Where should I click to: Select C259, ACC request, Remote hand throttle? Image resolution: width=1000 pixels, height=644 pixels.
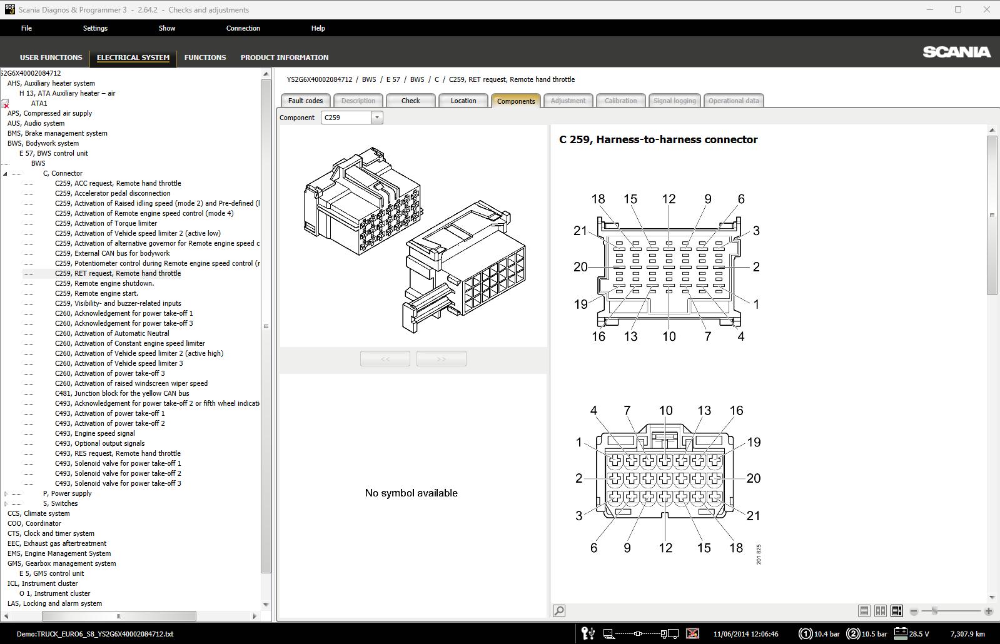[118, 184]
